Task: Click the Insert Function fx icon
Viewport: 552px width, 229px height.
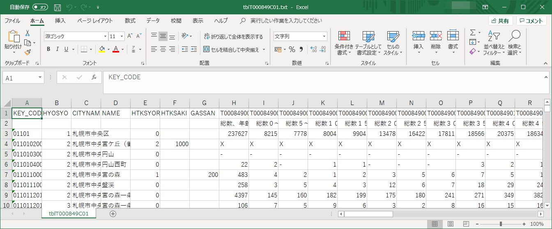Action: 94,77
